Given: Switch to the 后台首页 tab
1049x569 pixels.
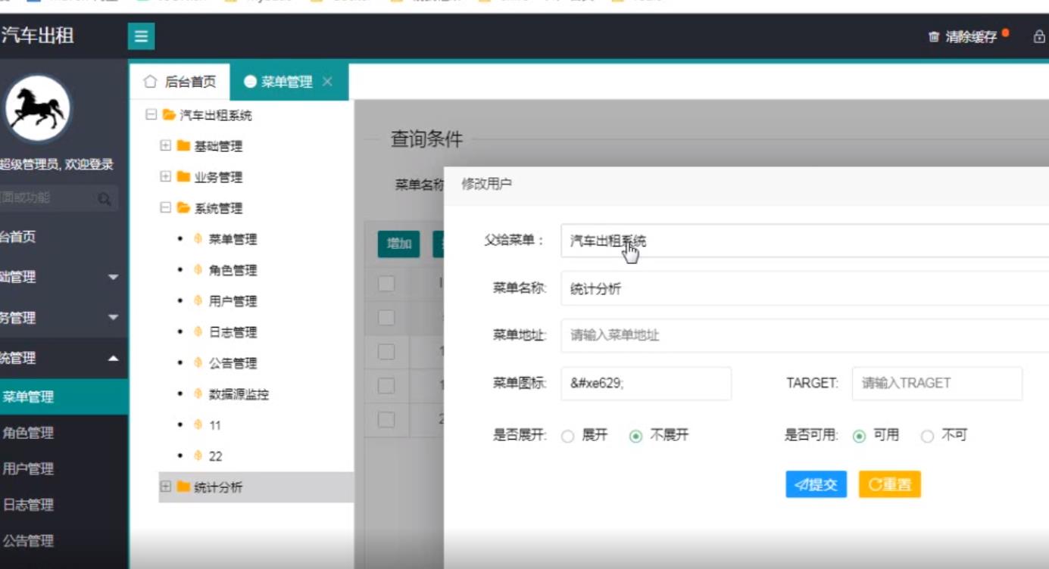Looking at the screenshot, I should pyautogui.click(x=180, y=82).
